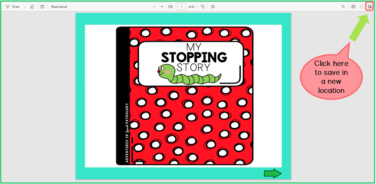This screenshot has height=184, width=376.
Task: Click the greyed-out Save icon
Action: [x=362, y=7]
